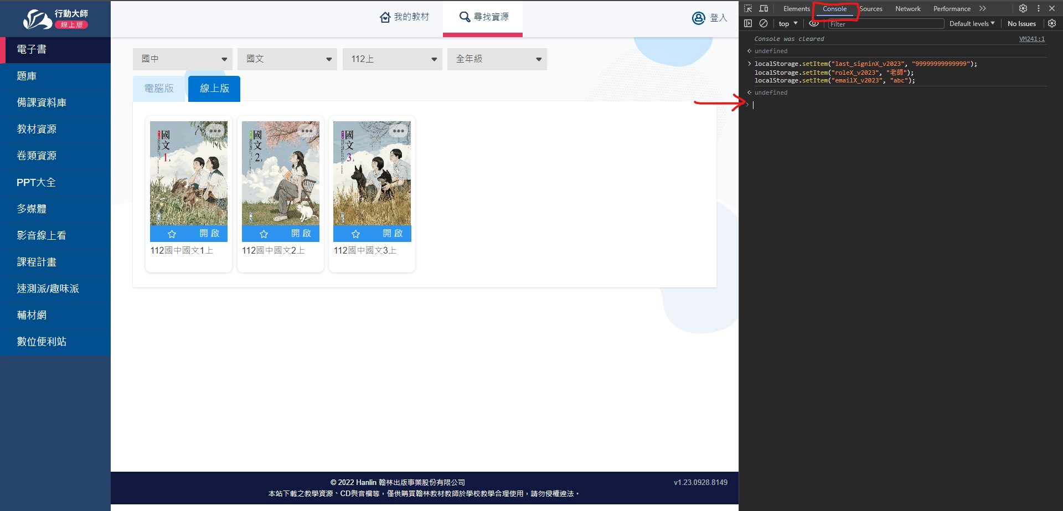Open 影音線上看 in the sidebar
The height and width of the screenshot is (511, 1063).
pyautogui.click(x=55, y=235)
